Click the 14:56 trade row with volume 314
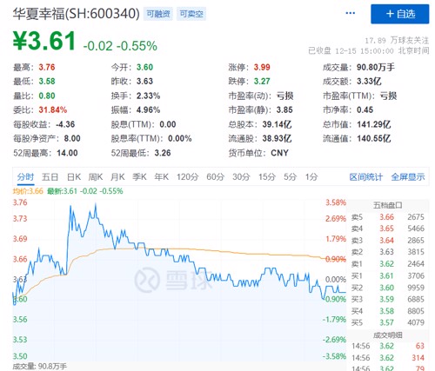Screen dimensions: 435x371 pyautogui.click(x=387, y=358)
